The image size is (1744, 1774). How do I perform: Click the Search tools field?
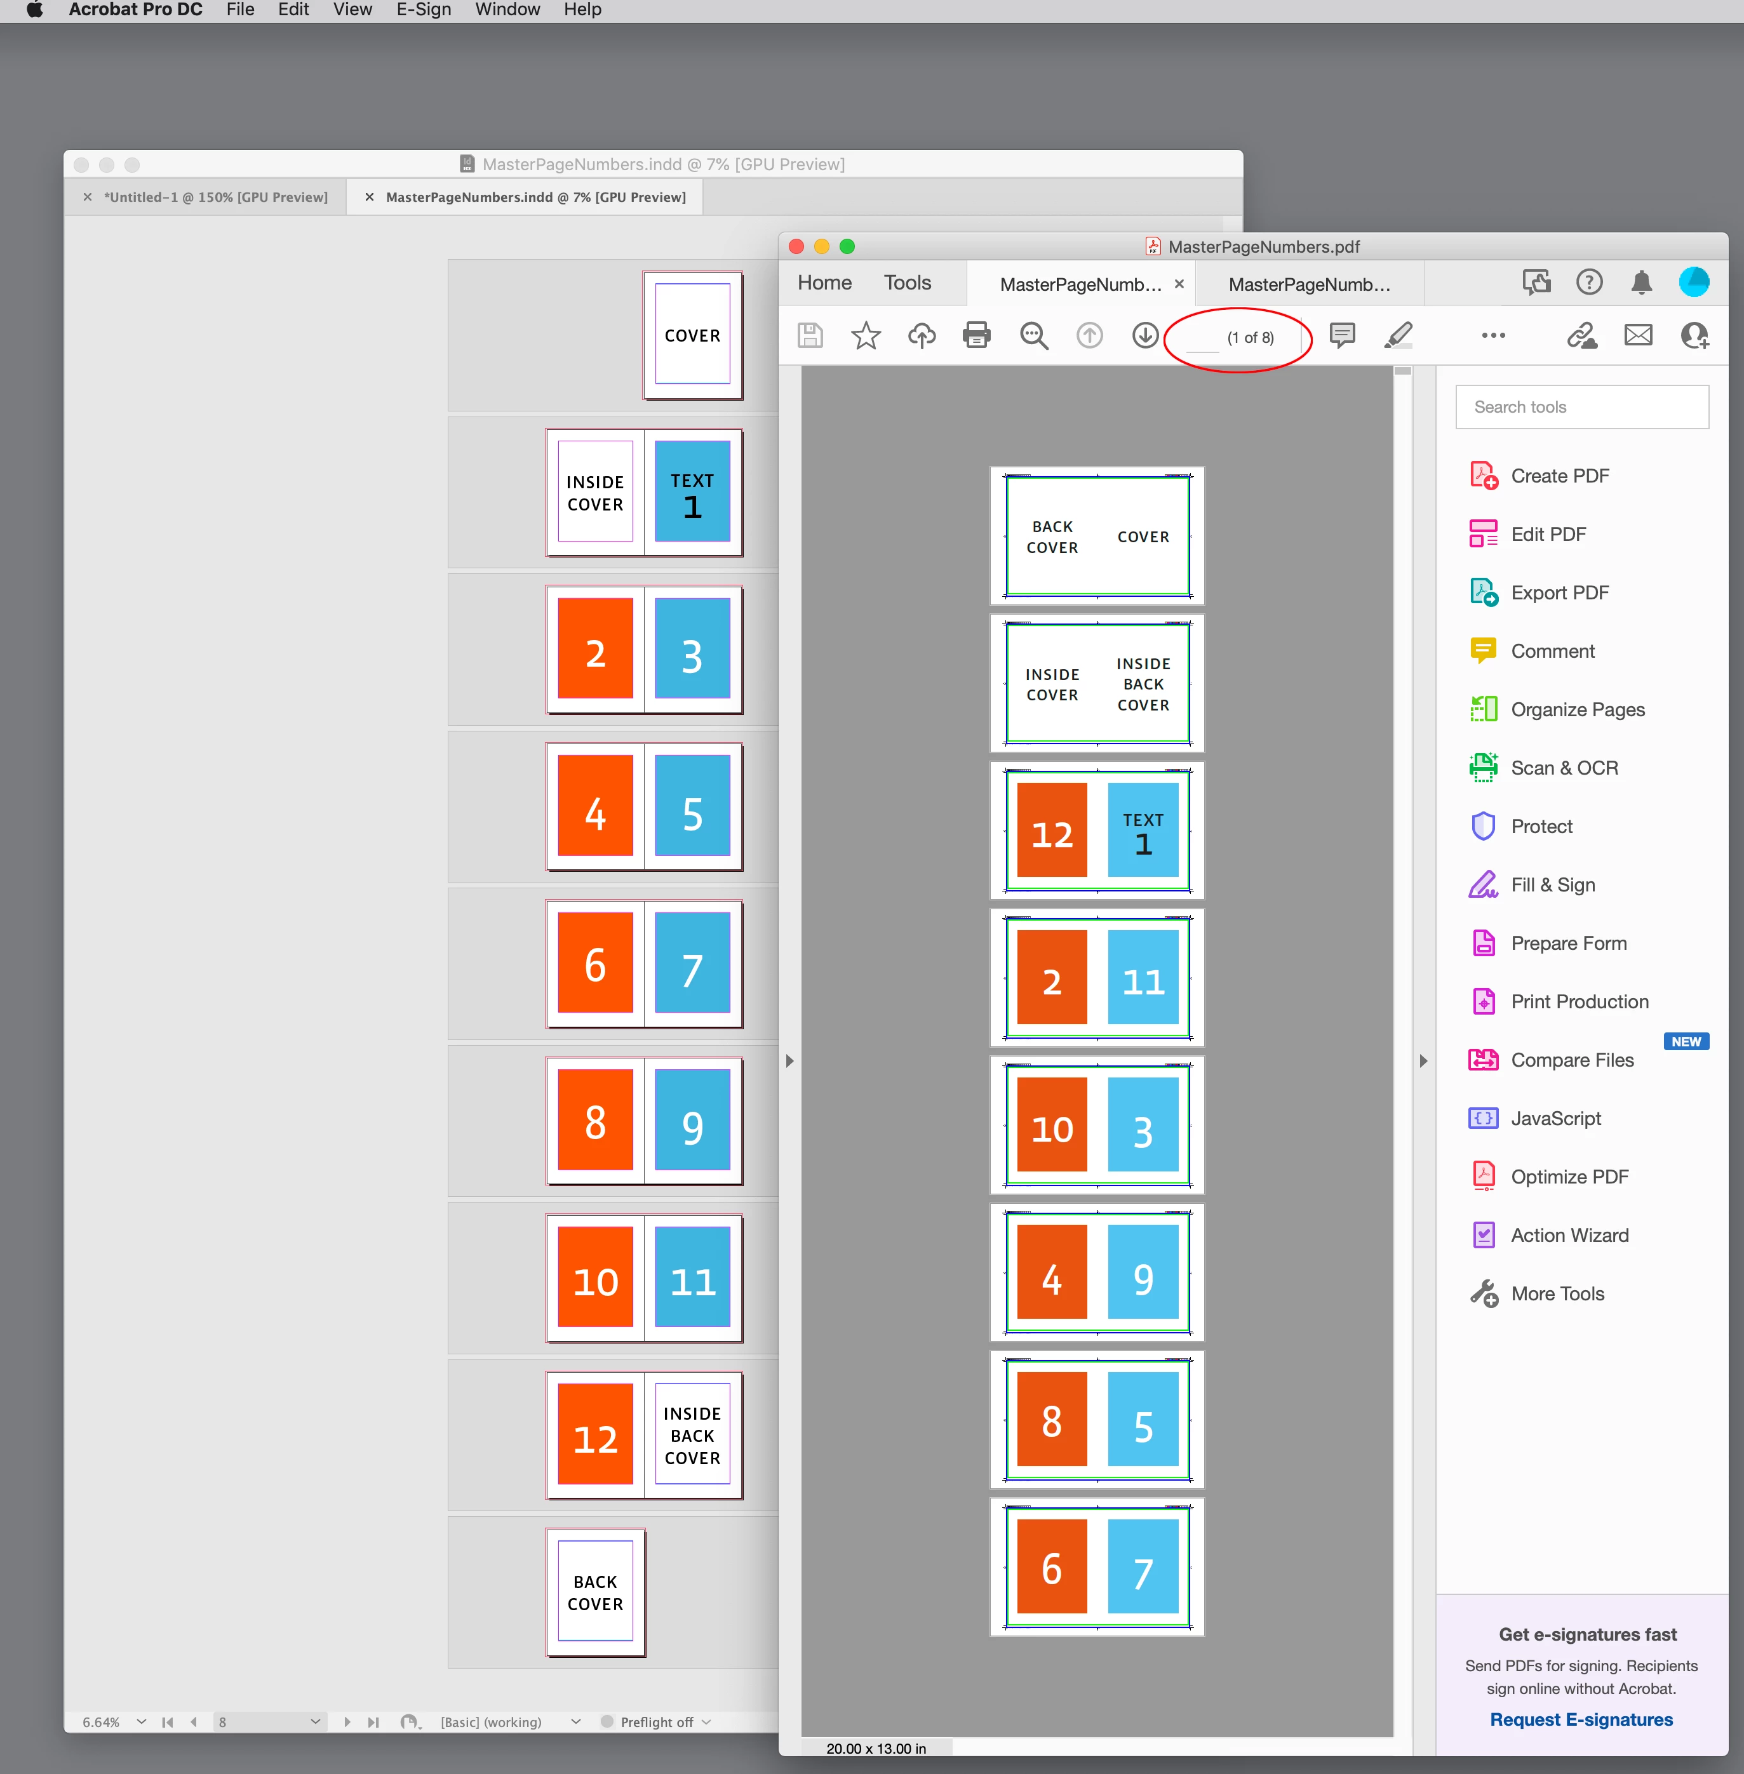point(1582,406)
